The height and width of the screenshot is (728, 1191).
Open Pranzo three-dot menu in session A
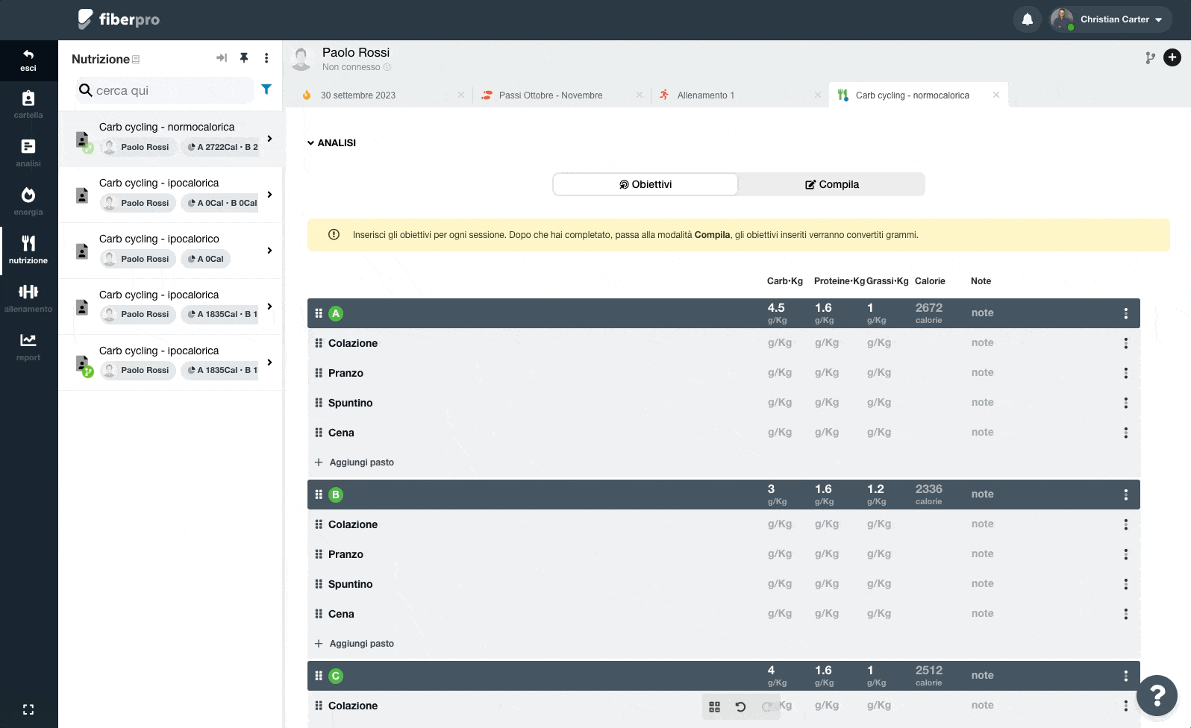tap(1126, 373)
